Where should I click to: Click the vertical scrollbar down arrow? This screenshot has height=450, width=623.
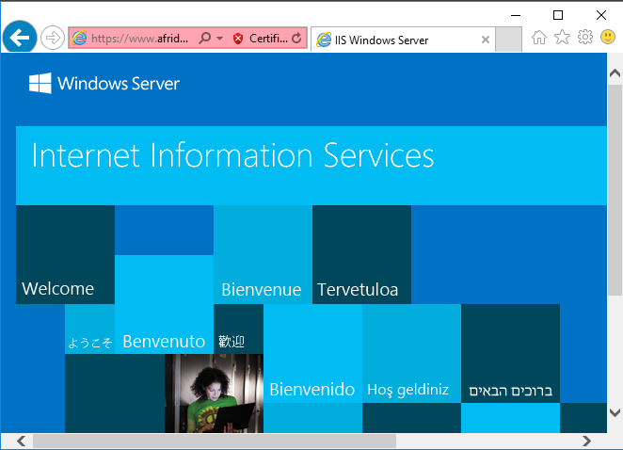coord(615,412)
